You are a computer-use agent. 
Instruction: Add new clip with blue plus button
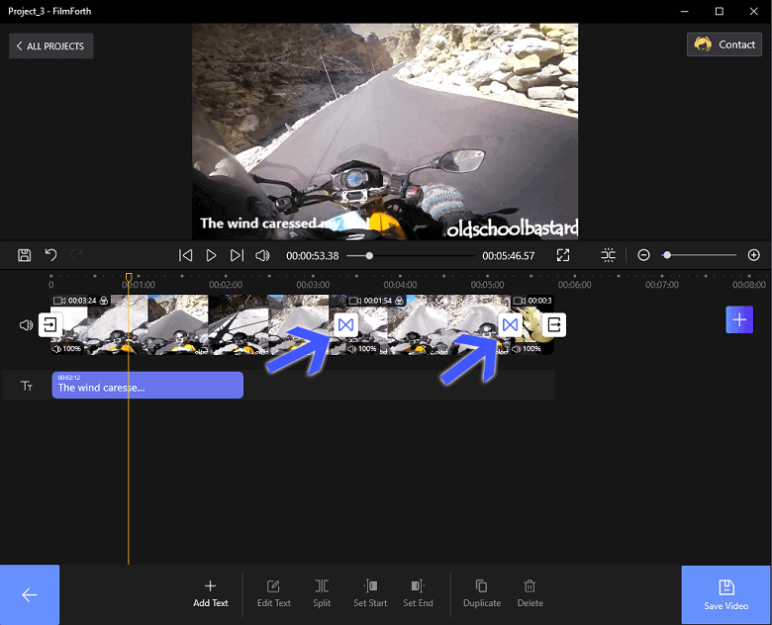(x=739, y=319)
